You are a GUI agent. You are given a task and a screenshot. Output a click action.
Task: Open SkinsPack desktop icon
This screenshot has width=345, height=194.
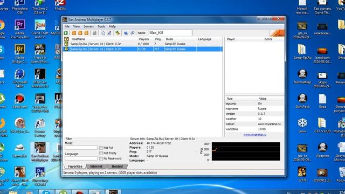(302, 101)
